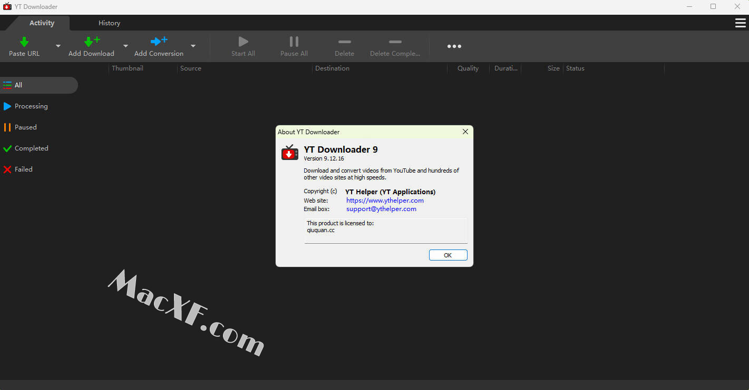Click the Quality column header
This screenshot has width=749, height=390.
(468, 68)
